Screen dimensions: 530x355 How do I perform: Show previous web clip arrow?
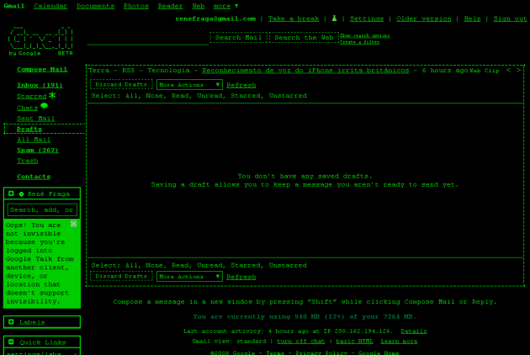click(508, 71)
